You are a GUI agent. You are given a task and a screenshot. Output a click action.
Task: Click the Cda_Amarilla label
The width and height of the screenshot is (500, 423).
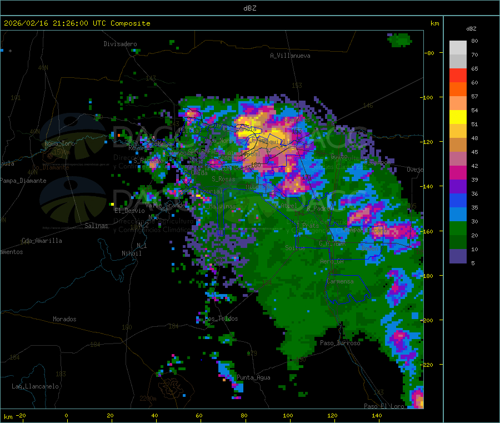tap(42, 241)
